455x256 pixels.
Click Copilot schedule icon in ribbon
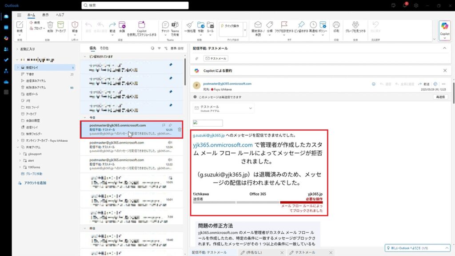(x=142, y=25)
